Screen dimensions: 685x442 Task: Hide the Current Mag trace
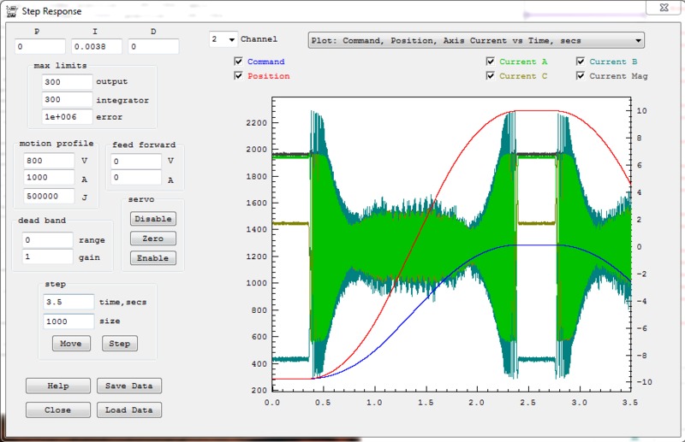(x=581, y=76)
